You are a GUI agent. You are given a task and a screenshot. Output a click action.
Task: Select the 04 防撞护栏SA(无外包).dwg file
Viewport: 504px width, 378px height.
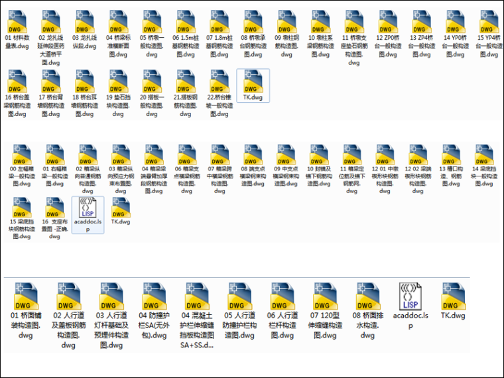[x=153, y=296]
